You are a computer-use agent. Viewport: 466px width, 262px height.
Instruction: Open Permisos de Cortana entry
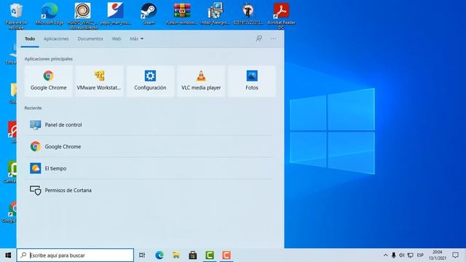(148, 190)
